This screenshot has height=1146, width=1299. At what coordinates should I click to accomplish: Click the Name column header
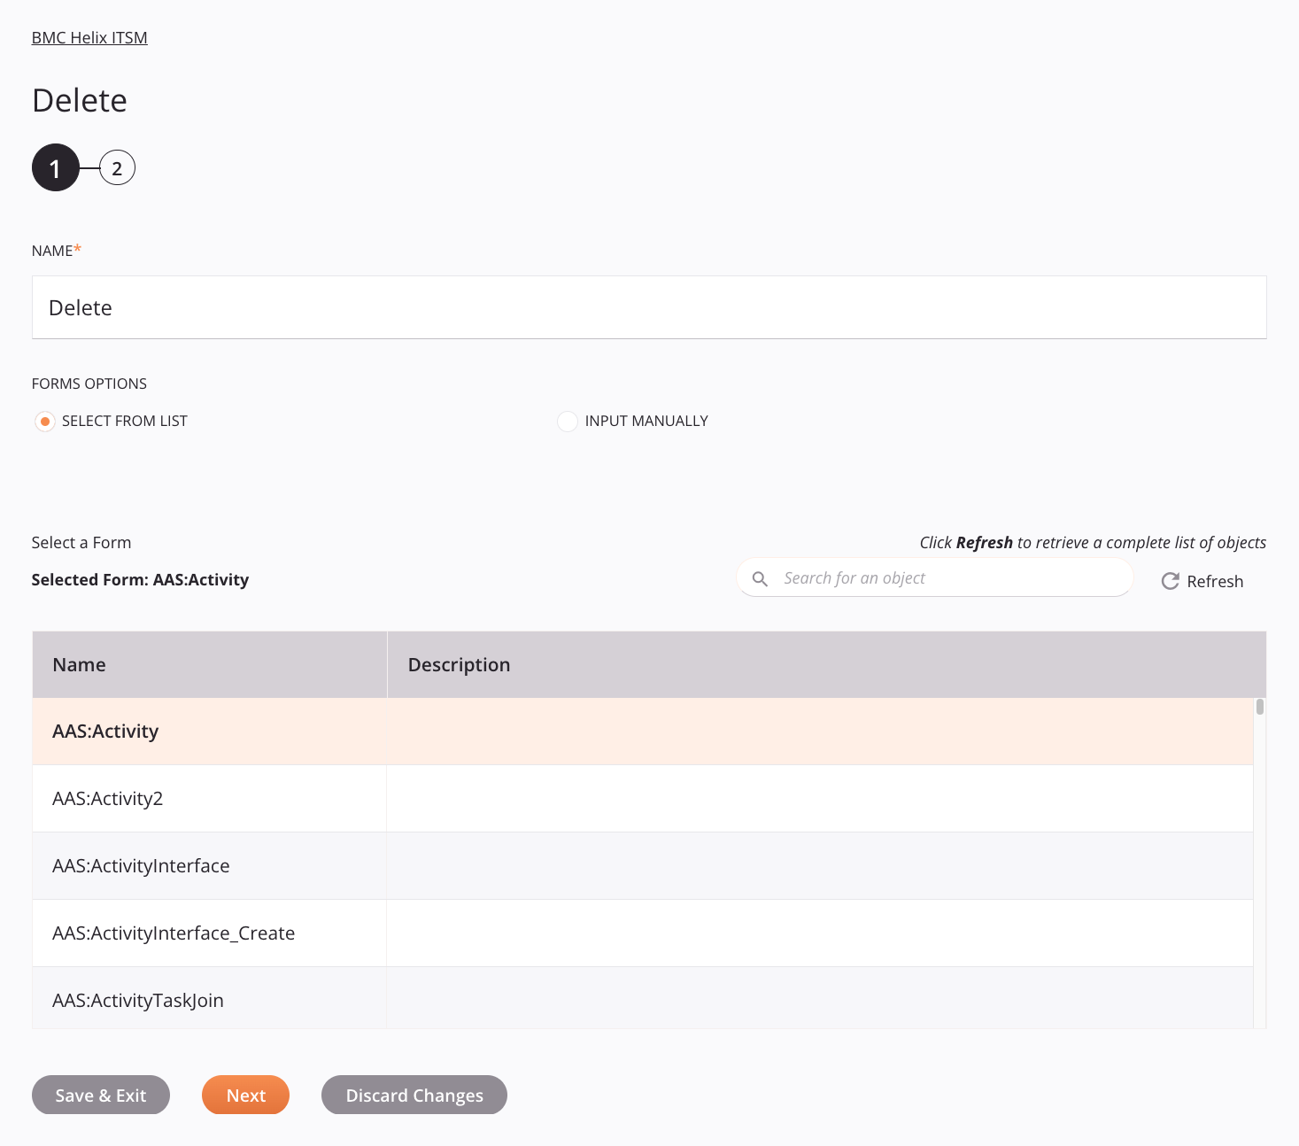(210, 665)
